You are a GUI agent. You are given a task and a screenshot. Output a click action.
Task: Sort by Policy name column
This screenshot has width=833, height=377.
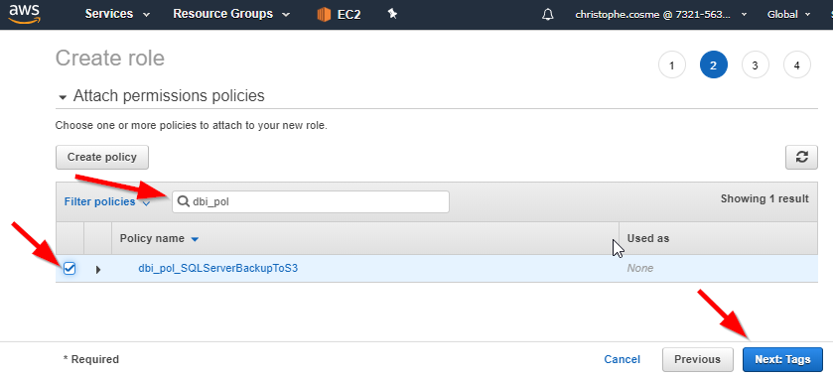point(159,238)
